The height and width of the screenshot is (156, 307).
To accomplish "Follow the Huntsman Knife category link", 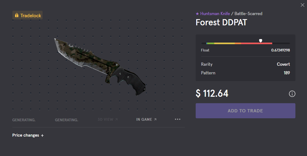I will pos(215,14).
